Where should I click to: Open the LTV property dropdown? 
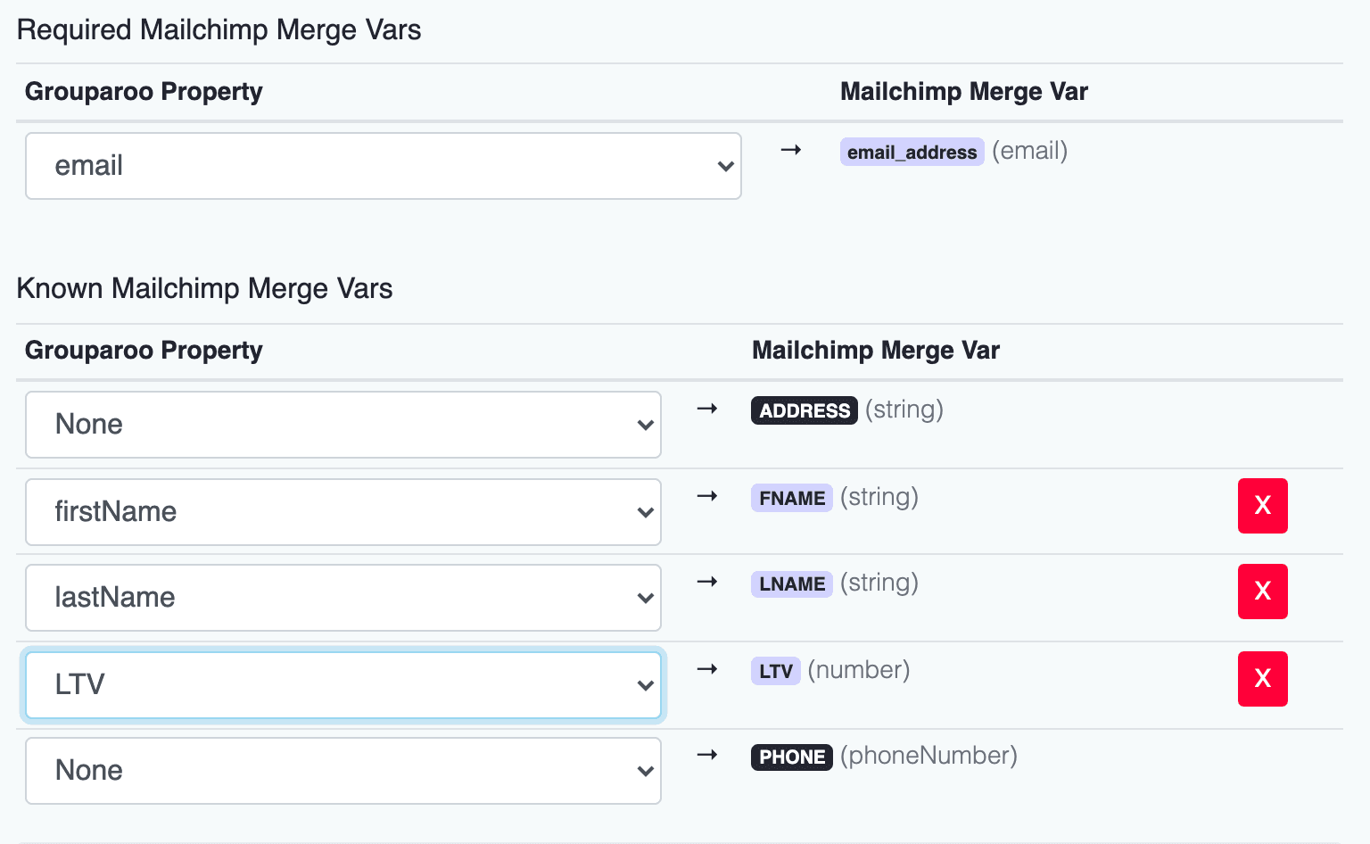tap(343, 685)
